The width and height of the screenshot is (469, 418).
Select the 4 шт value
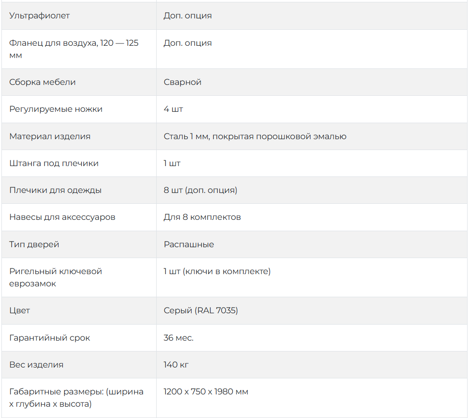(173, 109)
